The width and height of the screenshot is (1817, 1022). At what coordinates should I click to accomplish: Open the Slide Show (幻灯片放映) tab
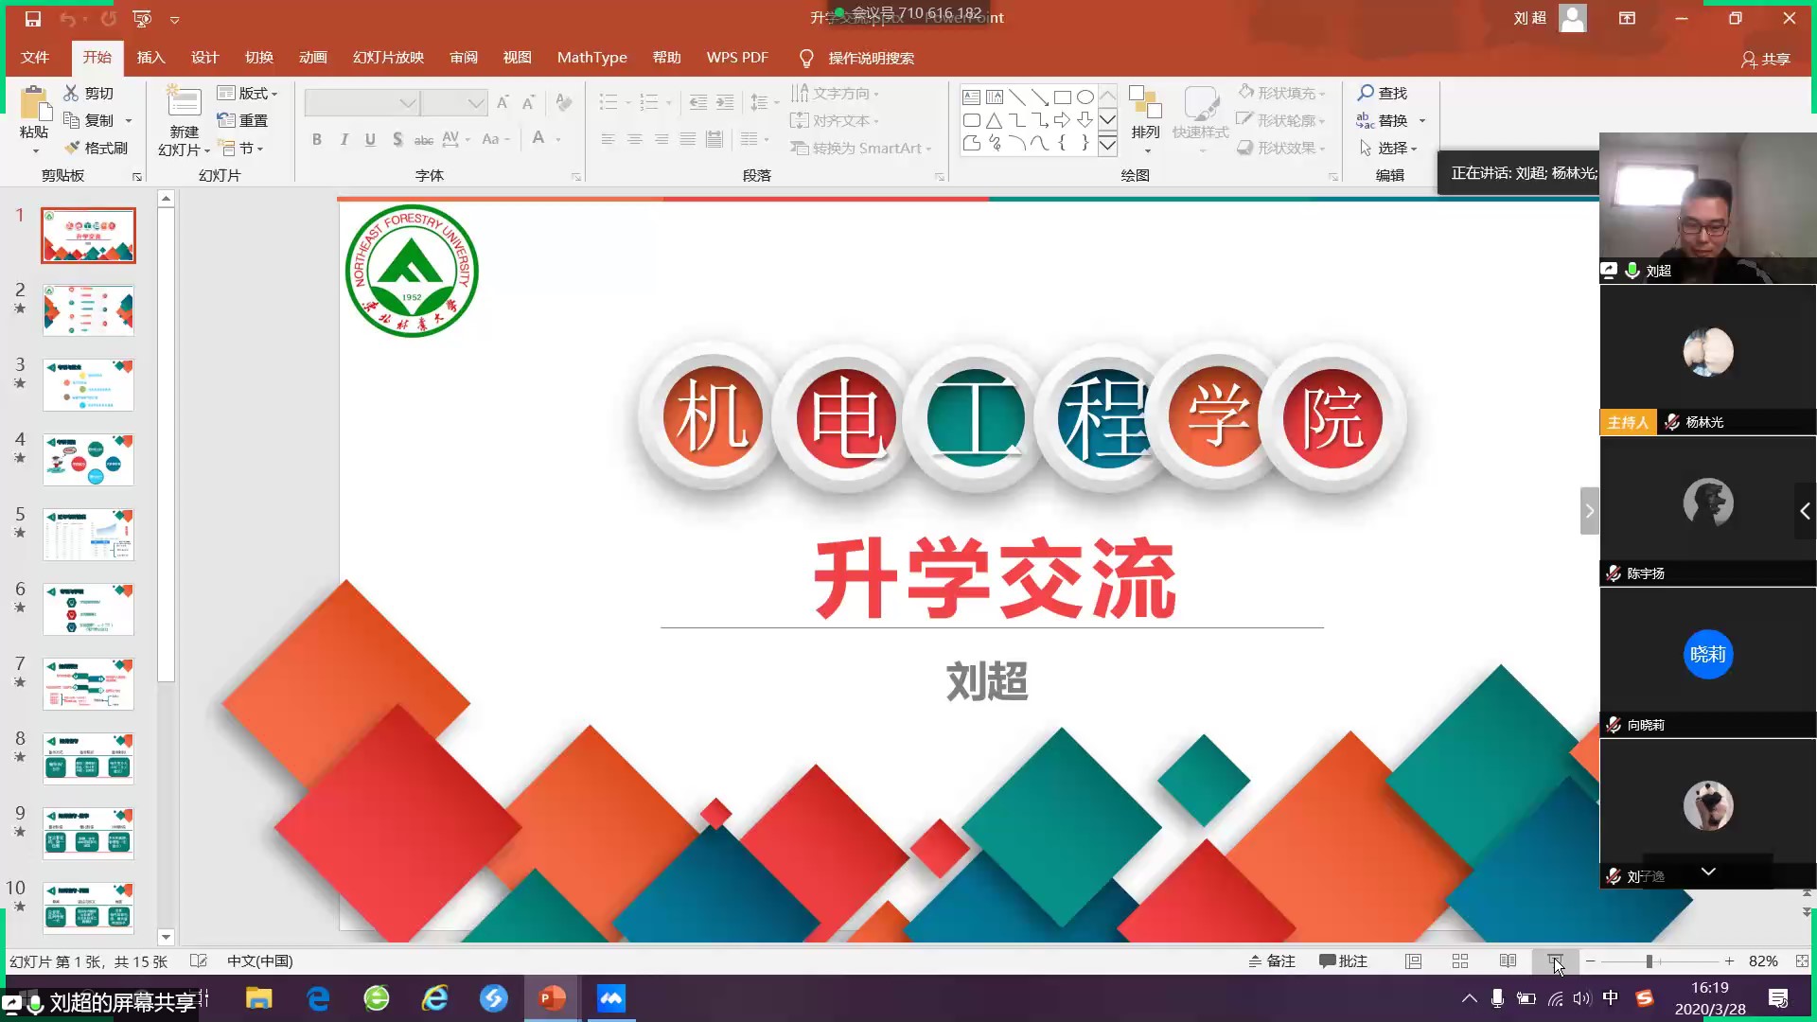click(x=388, y=58)
